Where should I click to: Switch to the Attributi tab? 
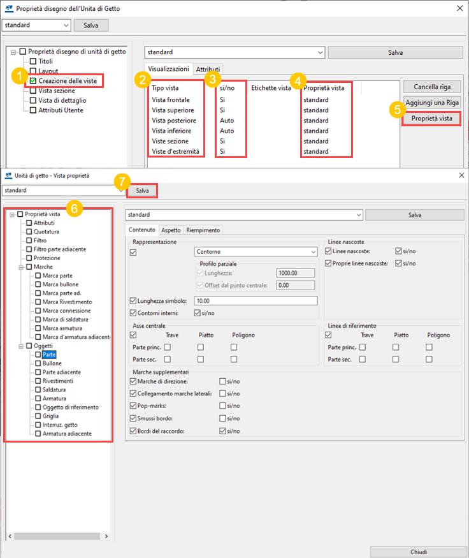[x=208, y=70]
